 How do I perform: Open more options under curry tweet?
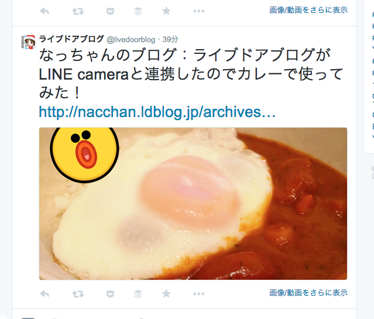tap(198, 294)
